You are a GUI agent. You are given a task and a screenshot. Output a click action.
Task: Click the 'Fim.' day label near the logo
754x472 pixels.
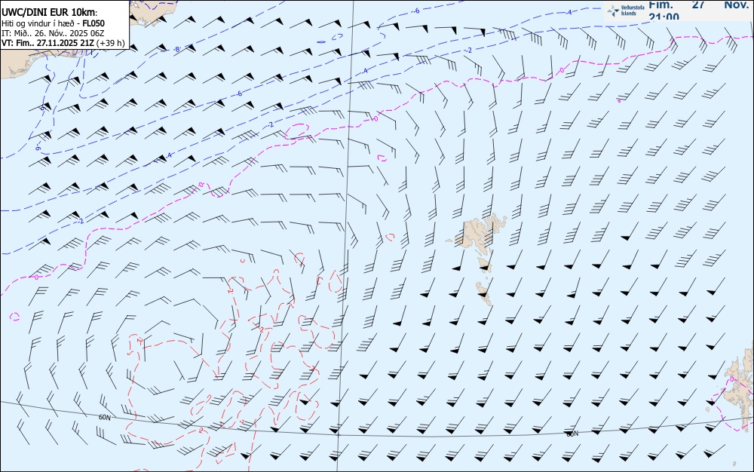coord(661,5)
